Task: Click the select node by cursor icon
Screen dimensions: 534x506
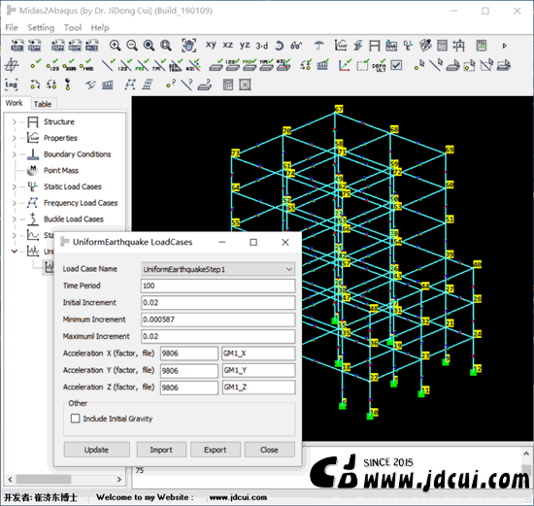Action: coord(419,65)
